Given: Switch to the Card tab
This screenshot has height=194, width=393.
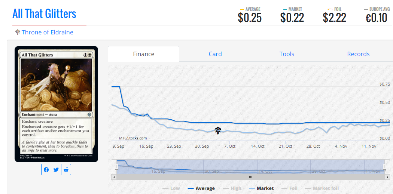Looking at the screenshot, I should coord(215,54).
